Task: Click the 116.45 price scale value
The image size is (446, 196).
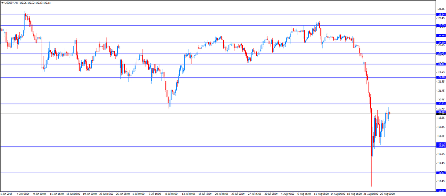Action: coord(441,181)
